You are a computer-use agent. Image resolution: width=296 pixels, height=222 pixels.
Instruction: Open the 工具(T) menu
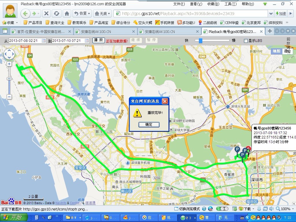(230, 4)
